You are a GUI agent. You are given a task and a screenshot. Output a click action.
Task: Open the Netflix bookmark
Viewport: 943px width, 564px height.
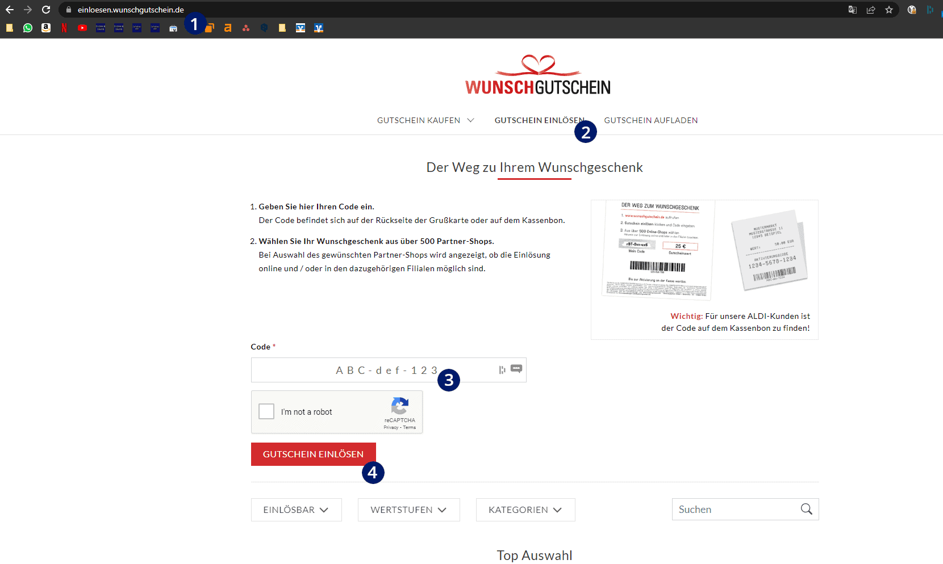point(64,28)
